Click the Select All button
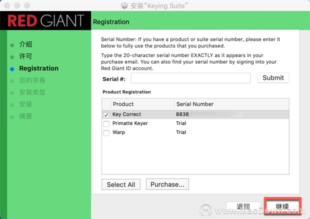 point(121,184)
